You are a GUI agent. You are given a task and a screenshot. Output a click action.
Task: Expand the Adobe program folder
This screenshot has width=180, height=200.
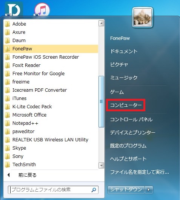[19, 24]
